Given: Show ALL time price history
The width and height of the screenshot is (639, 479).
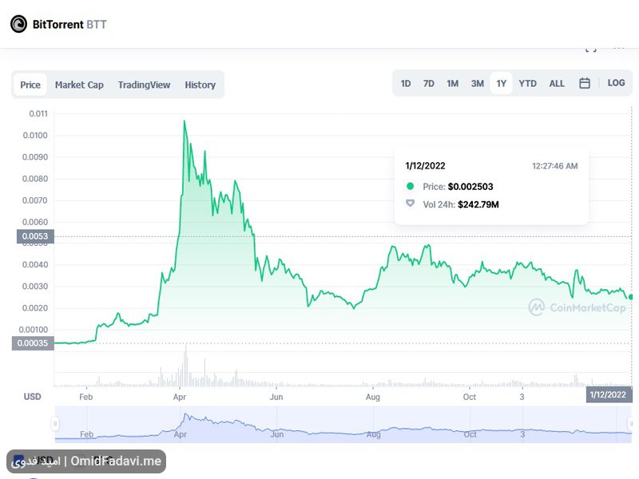Looking at the screenshot, I should click(557, 84).
